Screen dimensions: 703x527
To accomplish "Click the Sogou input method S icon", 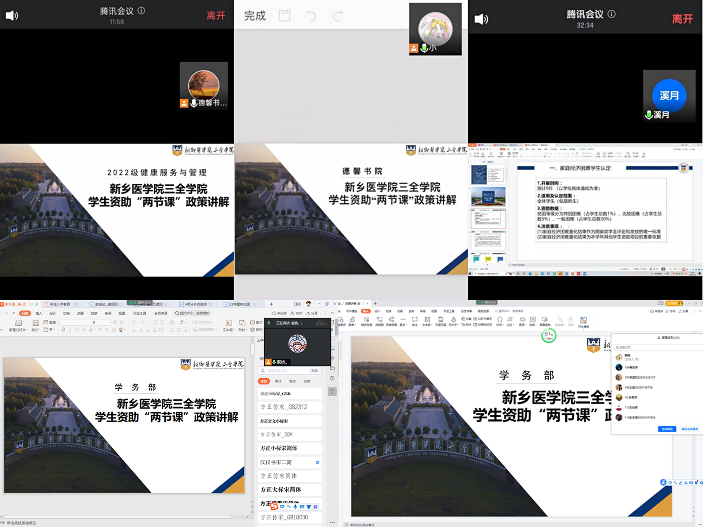I will coord(274,506).
